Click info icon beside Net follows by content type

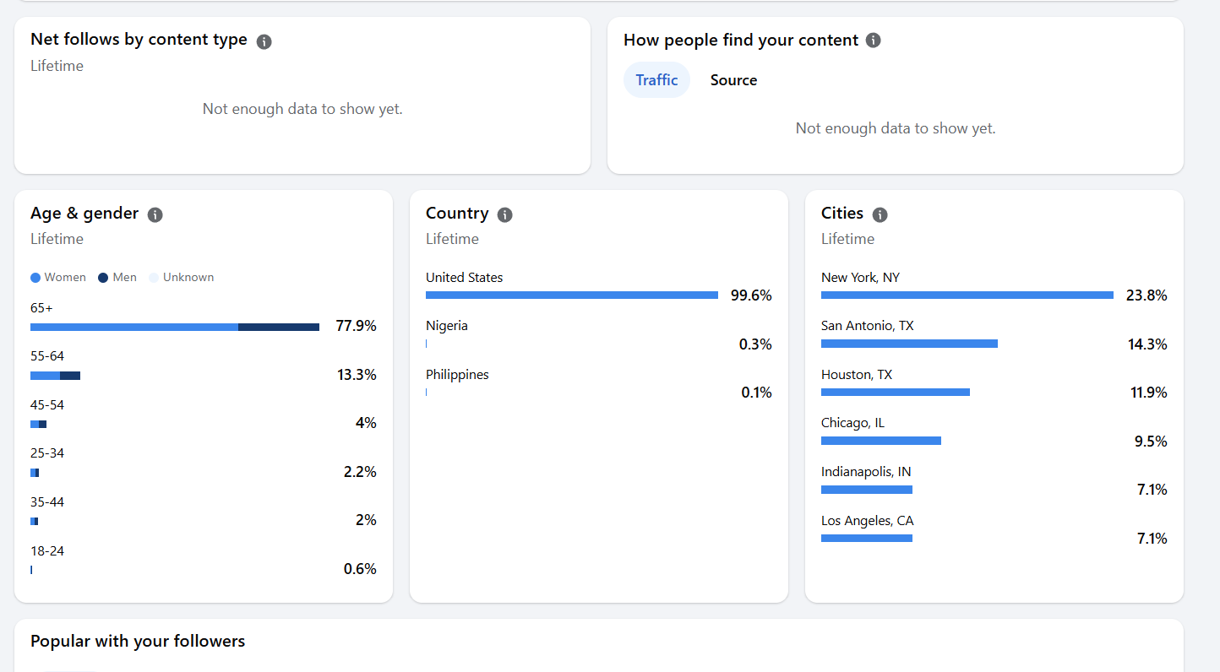click(x=264, y=41)
